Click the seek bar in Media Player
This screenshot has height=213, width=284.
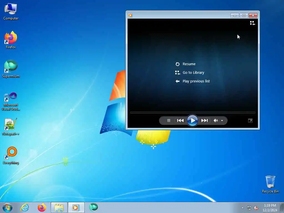click(192, 113)
